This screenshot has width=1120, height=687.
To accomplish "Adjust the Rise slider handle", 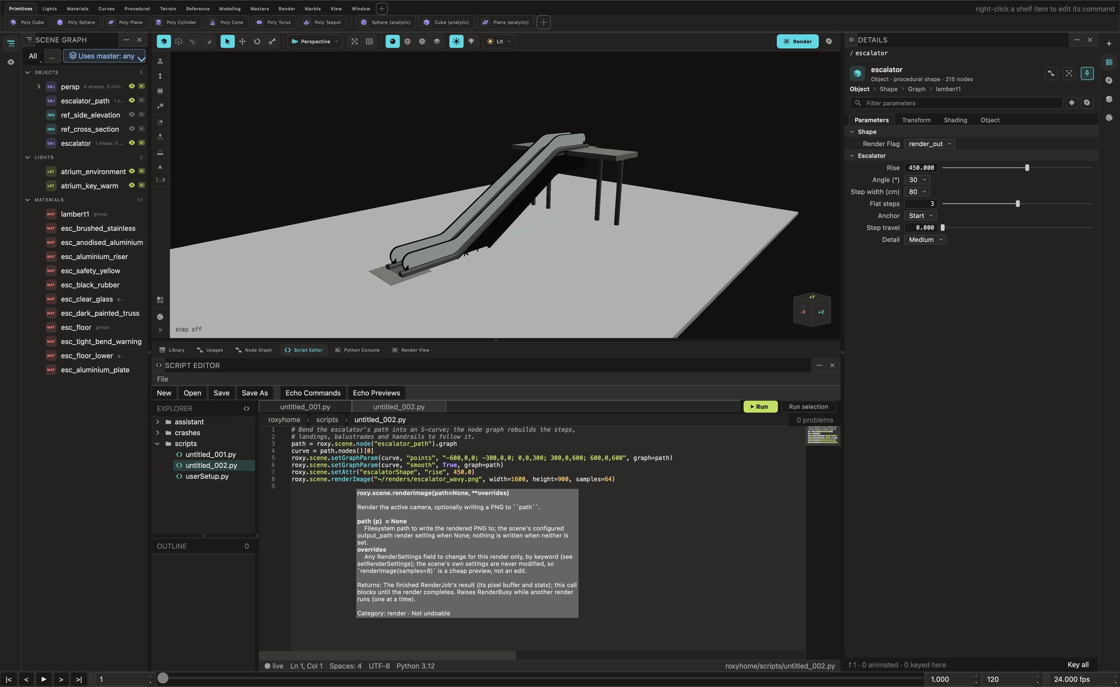I will pyautogui.click(x=1027, y=168).
